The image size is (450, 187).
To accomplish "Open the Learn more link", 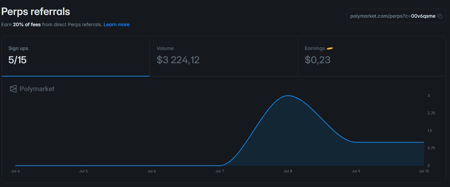I will (117, 25).
